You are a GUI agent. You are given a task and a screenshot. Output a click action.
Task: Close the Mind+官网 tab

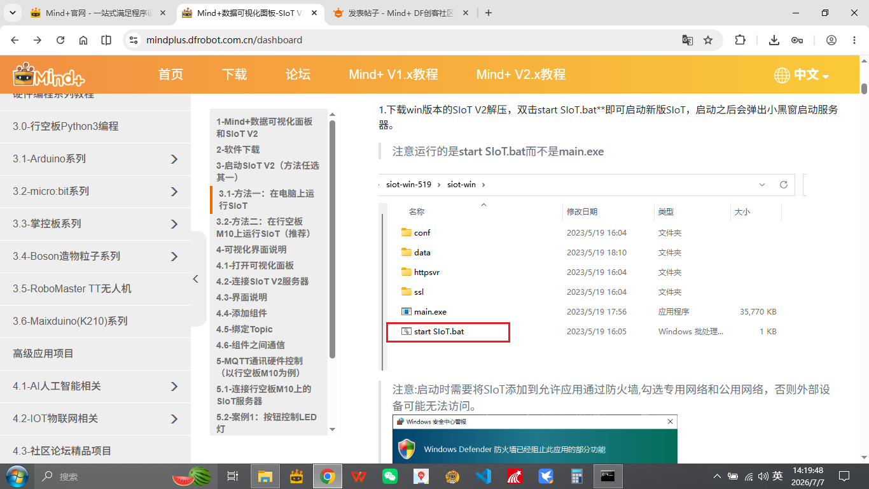(x=162, y=13)
